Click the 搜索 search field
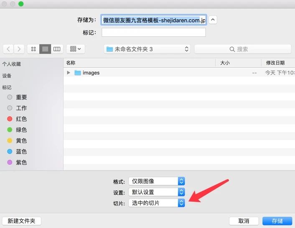The width and height of the screenshot is (295, 228). point(243,49)
